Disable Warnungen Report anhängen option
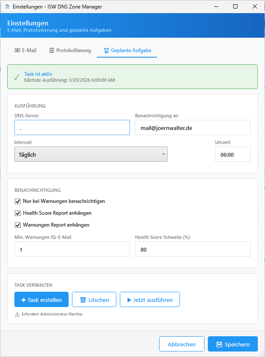The width and height of the screenshot is (265, 357). coord(18,225)
